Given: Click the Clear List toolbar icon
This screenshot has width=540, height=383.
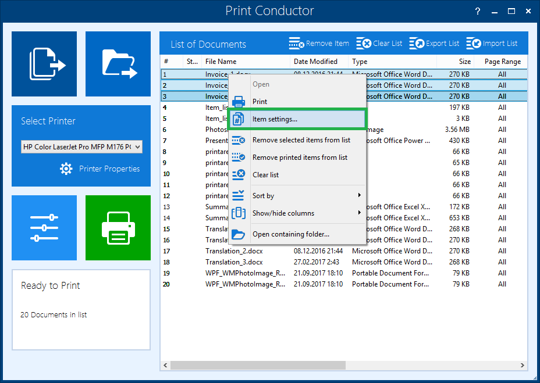Looking at the screenshot, I should pos(363,44).
